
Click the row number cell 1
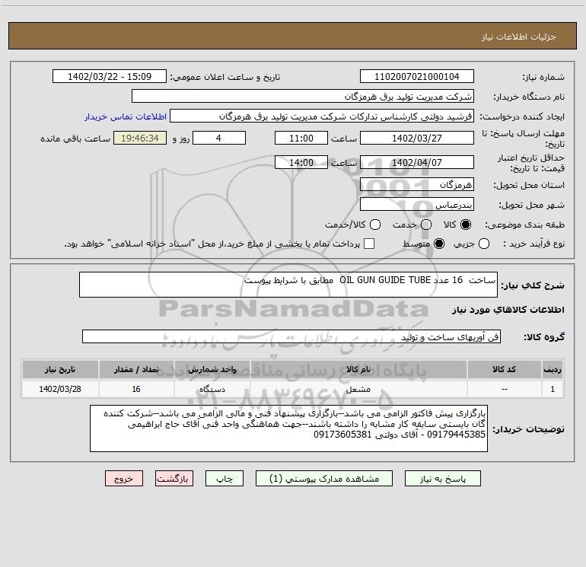click(x=553, y=389)
